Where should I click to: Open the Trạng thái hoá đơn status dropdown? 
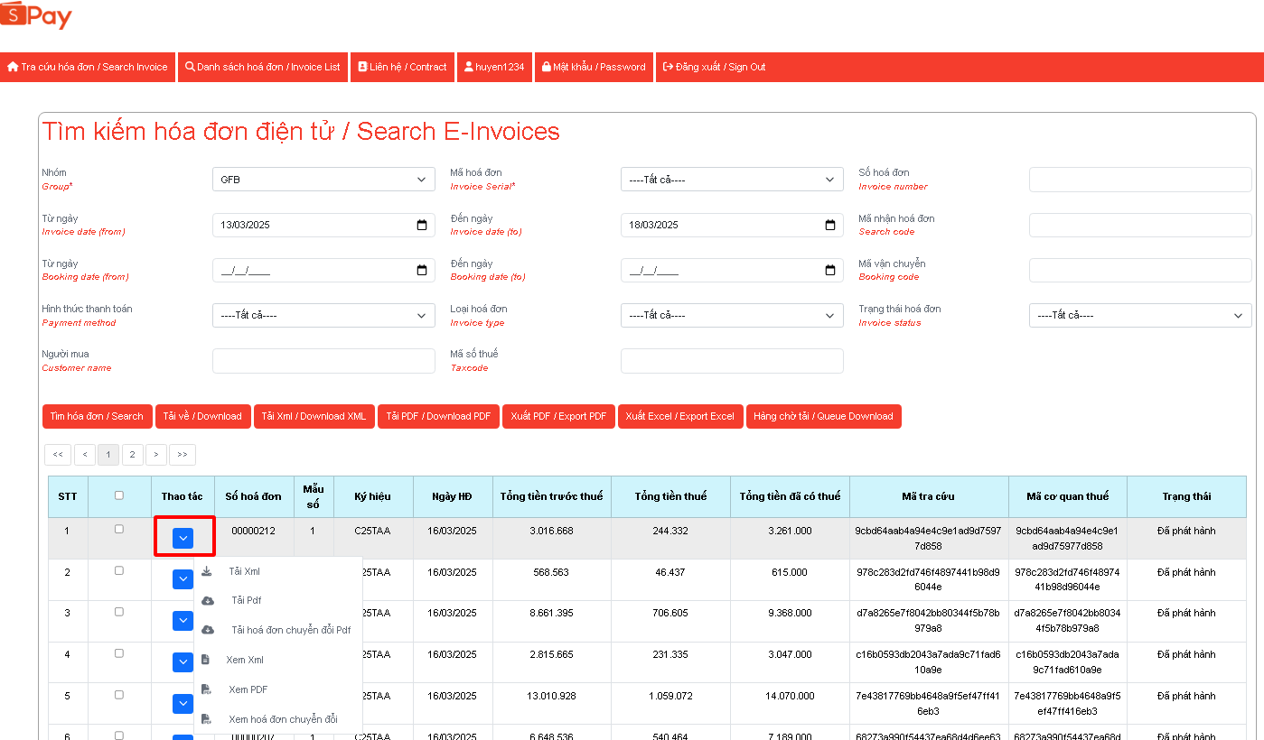point(1139,316)
